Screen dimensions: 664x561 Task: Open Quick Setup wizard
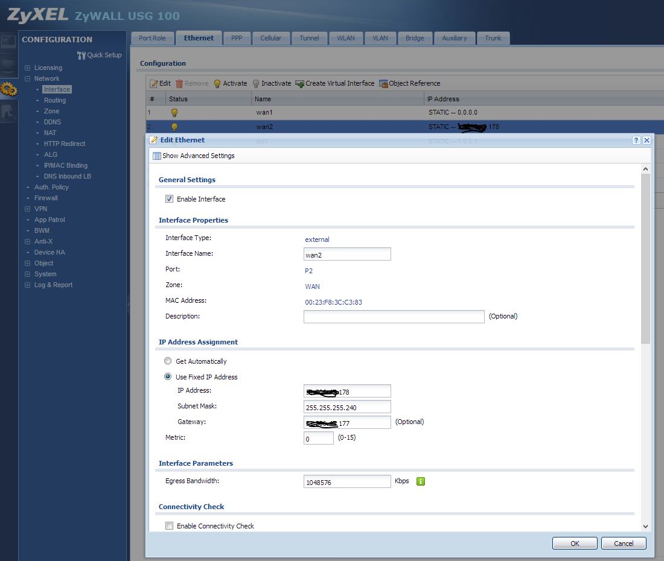100,55
